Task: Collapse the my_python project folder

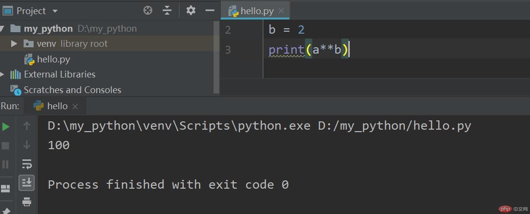Action: (3, 28)
